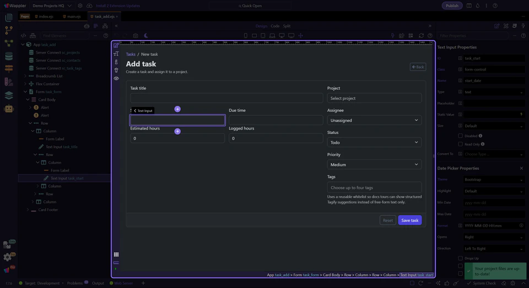Select the task_add.ejs tab
Screen dimensions: 529x288
point(104,16)
